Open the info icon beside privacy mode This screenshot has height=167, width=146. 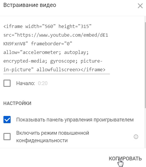click(x=136, y=137)
